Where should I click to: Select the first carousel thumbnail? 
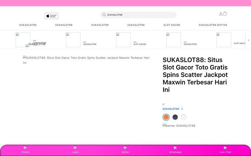pos(23,40)
